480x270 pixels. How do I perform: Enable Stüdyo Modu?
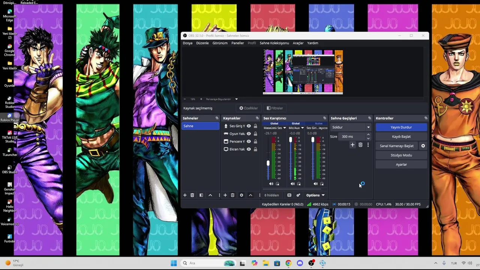point(401,155)
